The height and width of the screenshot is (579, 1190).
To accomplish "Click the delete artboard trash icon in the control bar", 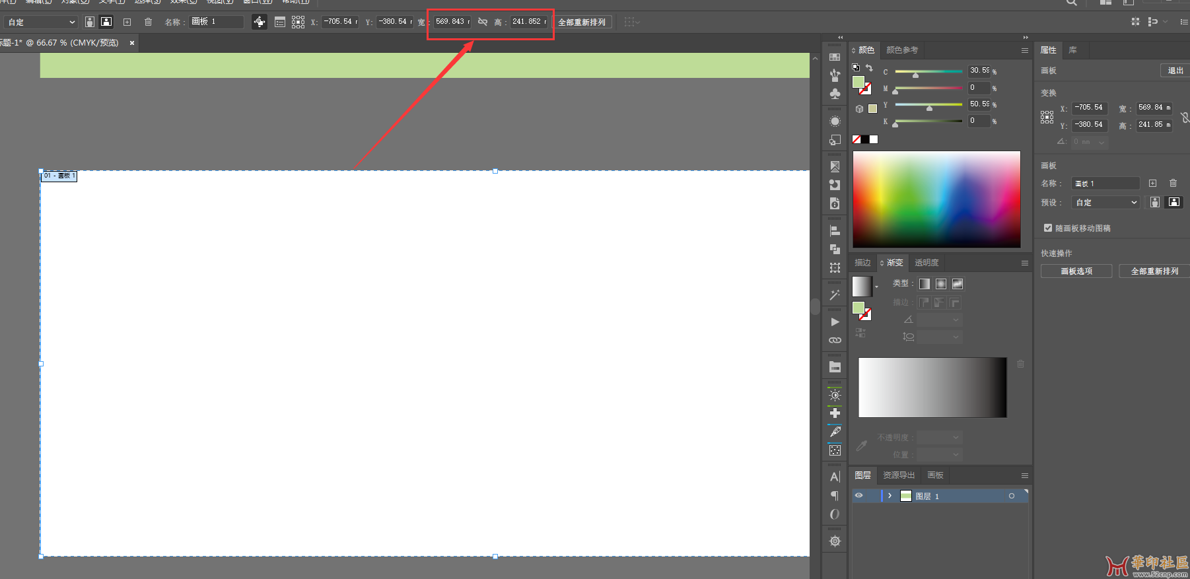I will point(148,22).
